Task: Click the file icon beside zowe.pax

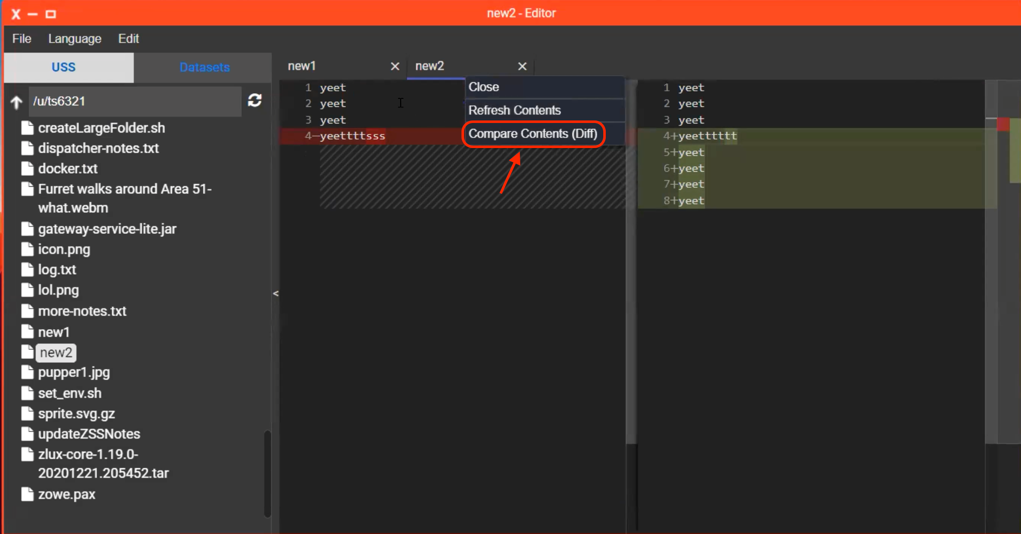Action: point(28,494)
